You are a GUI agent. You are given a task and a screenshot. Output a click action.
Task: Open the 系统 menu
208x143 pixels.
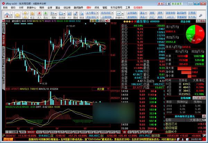coord(5,8)
